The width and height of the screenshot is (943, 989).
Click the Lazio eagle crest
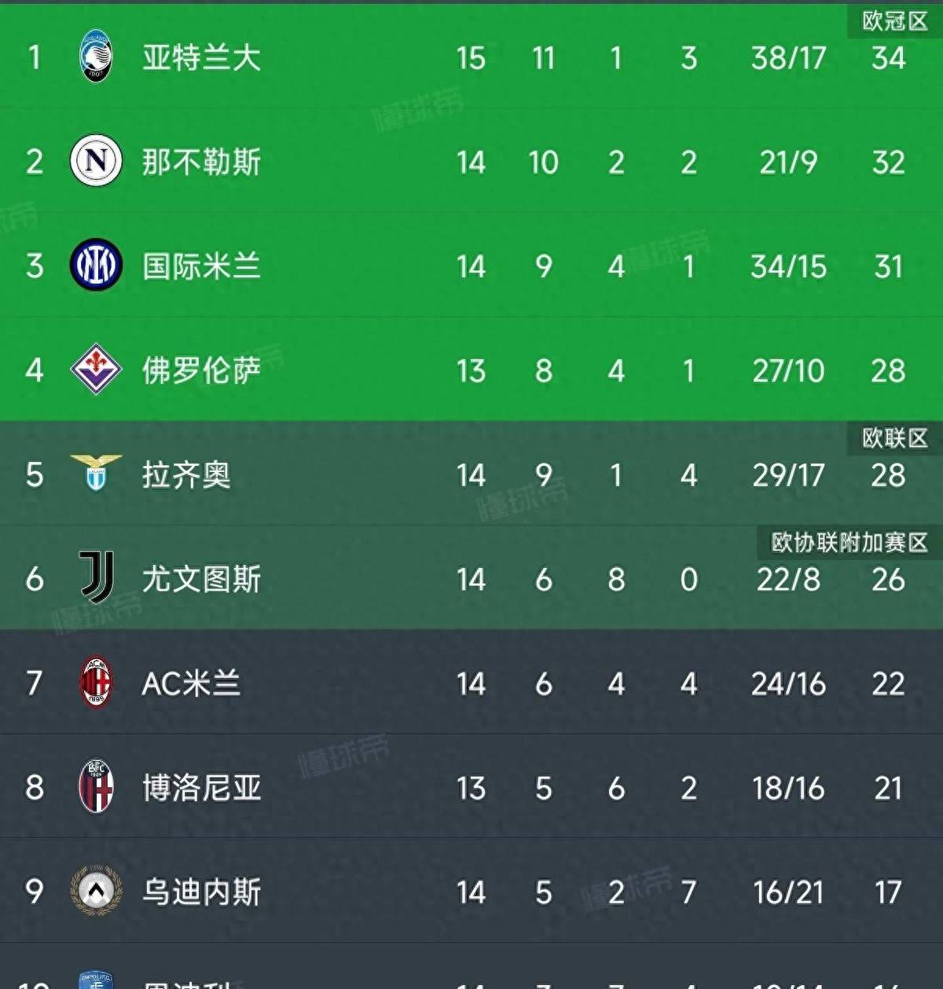pyautogui.click(x=96, y=473)
